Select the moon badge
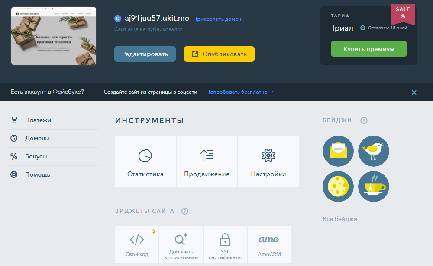 [x=338, y=187]
